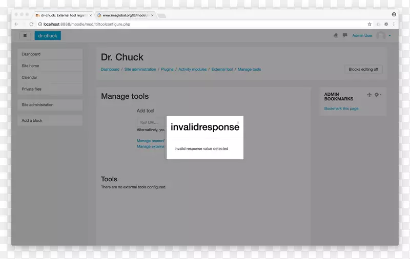Image resolution: width=410 pixels, height=259 pixels.
Task: Open the messages speech bubble icon
Action: tap(345, 35)
